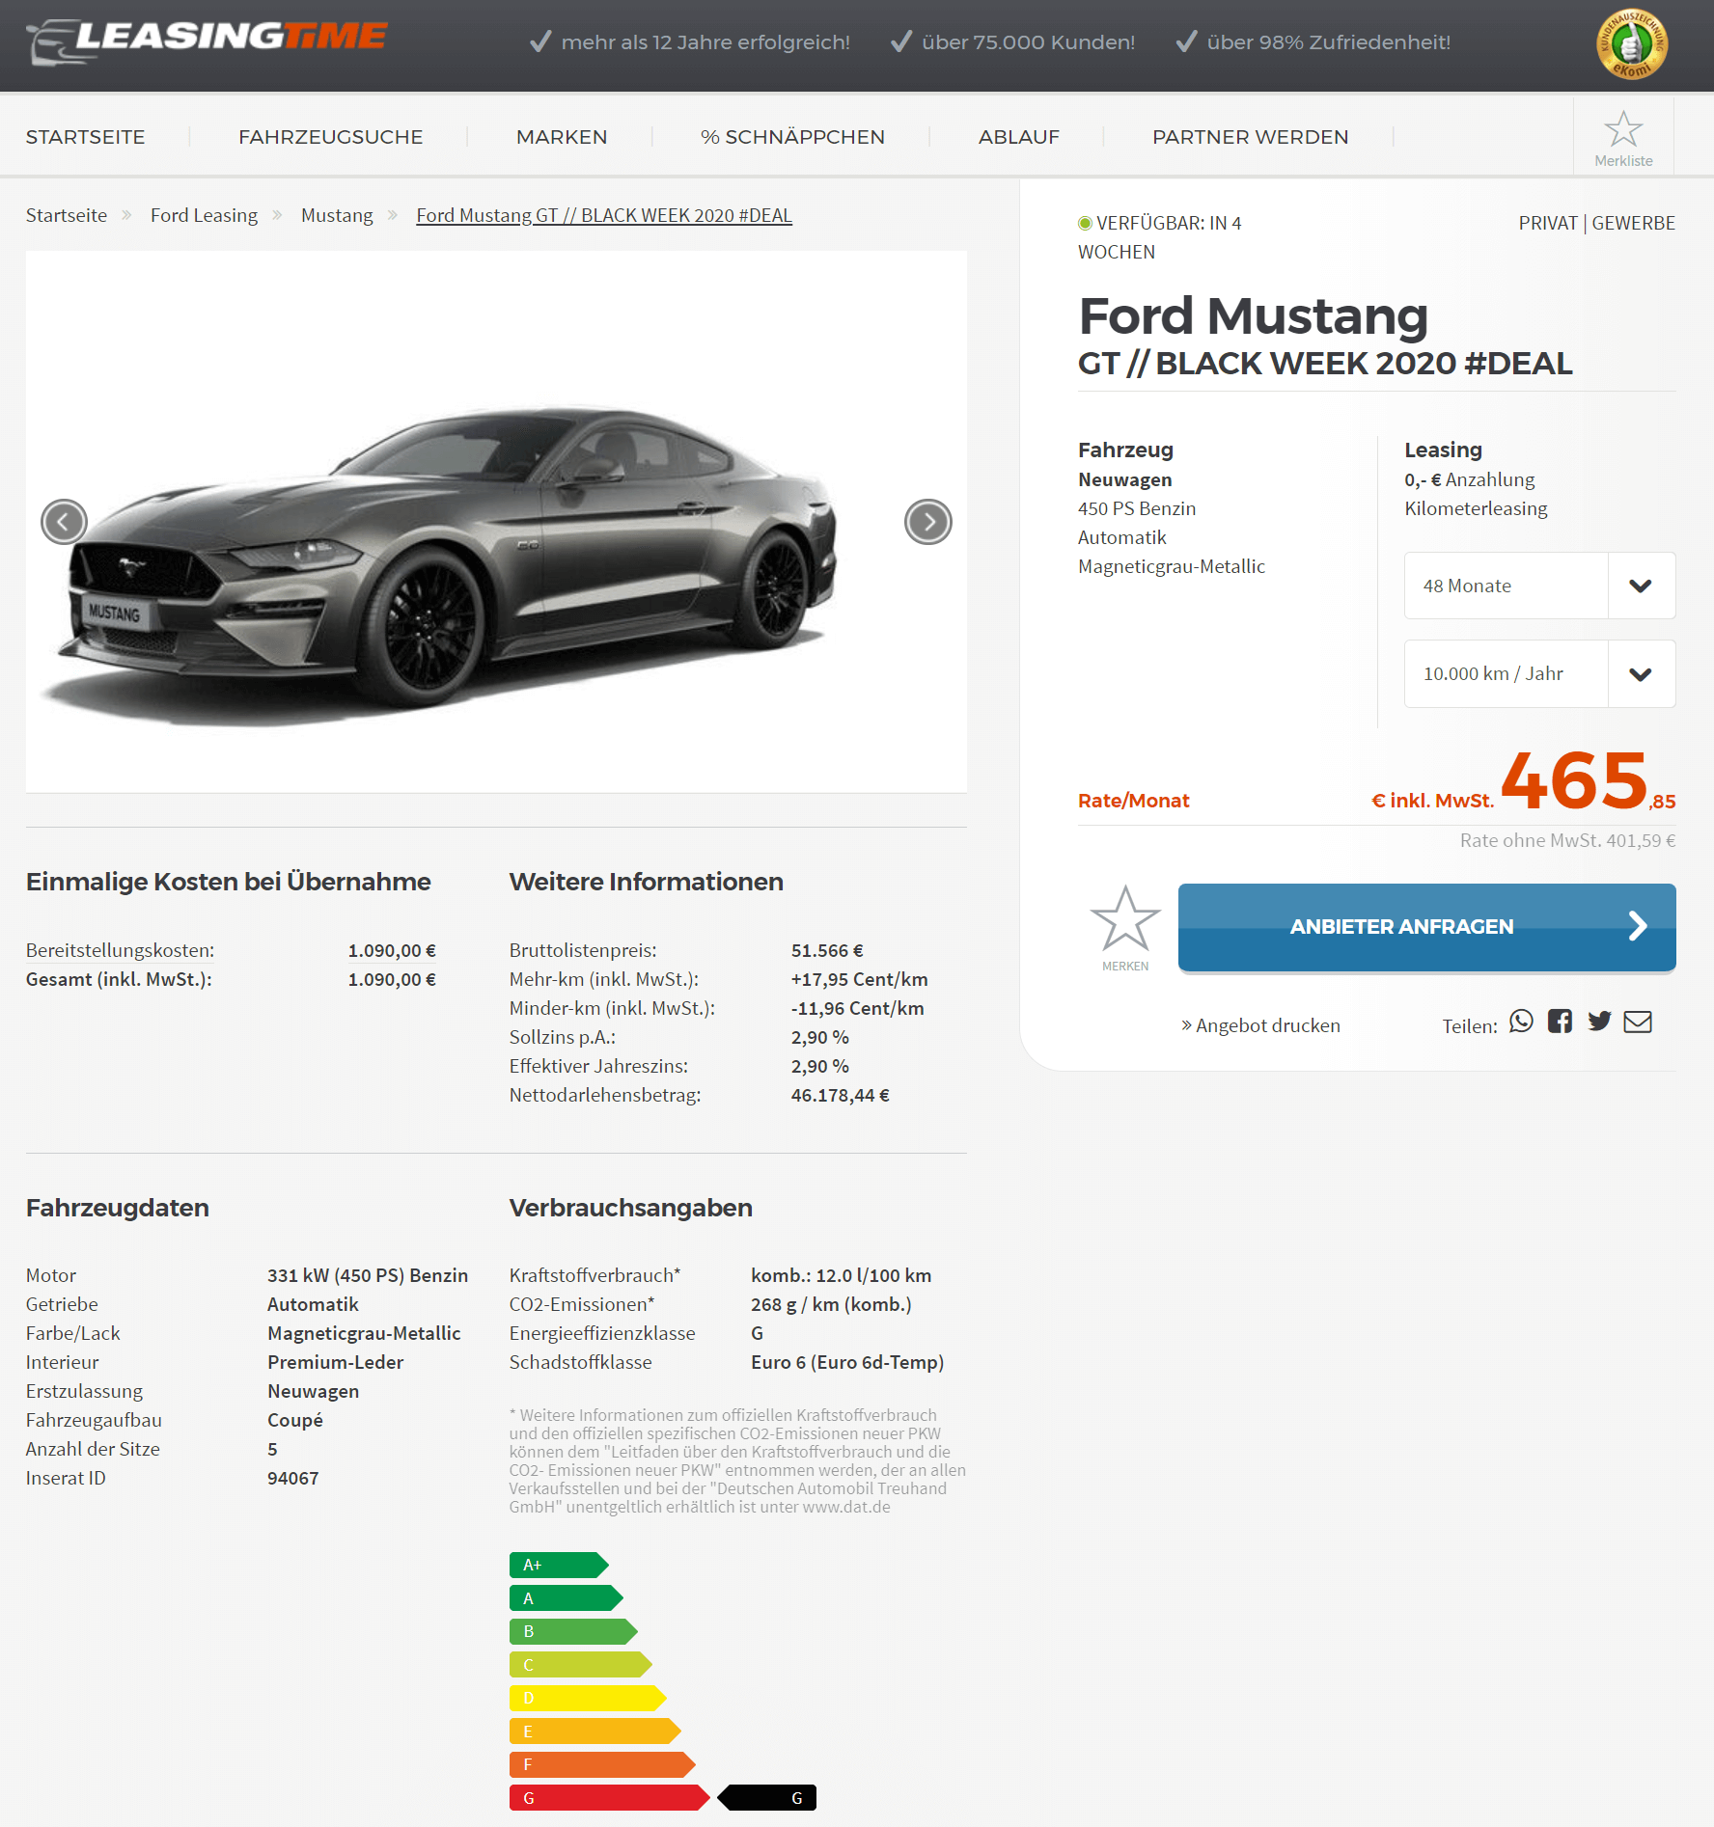Share offer on Twitter icon

tap(1599, 1022)
